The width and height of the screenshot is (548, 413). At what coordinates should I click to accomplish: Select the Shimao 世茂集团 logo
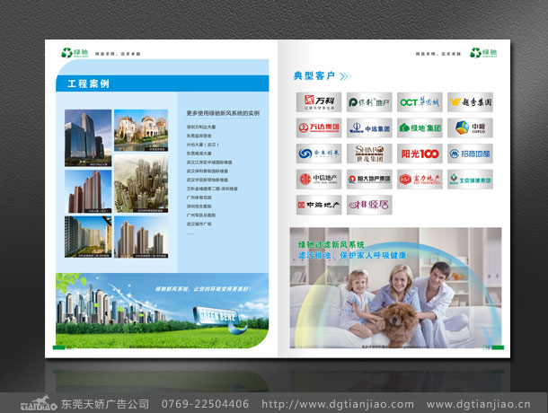[x=369, y=154]
